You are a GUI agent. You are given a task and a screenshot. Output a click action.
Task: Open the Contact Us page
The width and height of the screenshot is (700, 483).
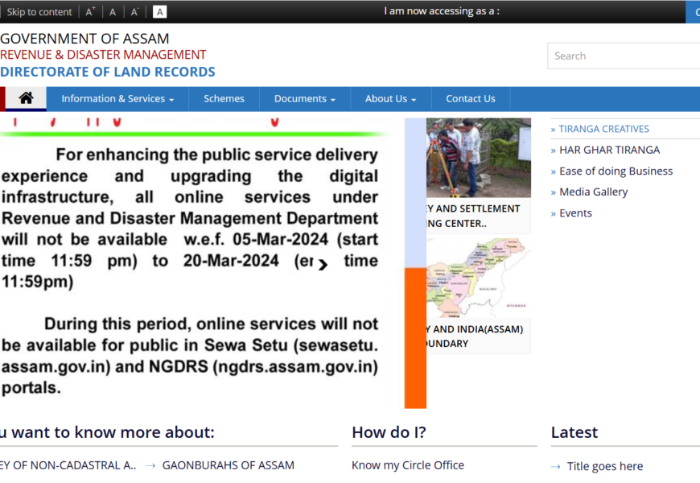[471, 99]
